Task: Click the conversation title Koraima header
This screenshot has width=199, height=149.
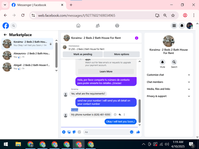Action: tap(96, 38)
